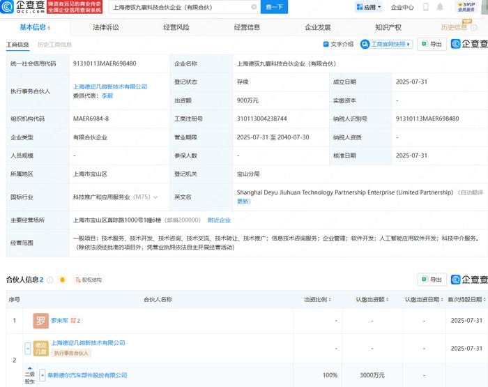Click the unified credit code 91310113MAER698480 value
488x387 pixels.
click(105, 63)
